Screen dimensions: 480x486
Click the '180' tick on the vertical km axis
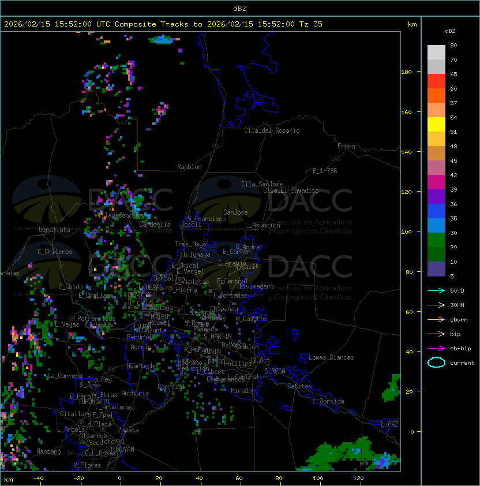tap(406, 72)
